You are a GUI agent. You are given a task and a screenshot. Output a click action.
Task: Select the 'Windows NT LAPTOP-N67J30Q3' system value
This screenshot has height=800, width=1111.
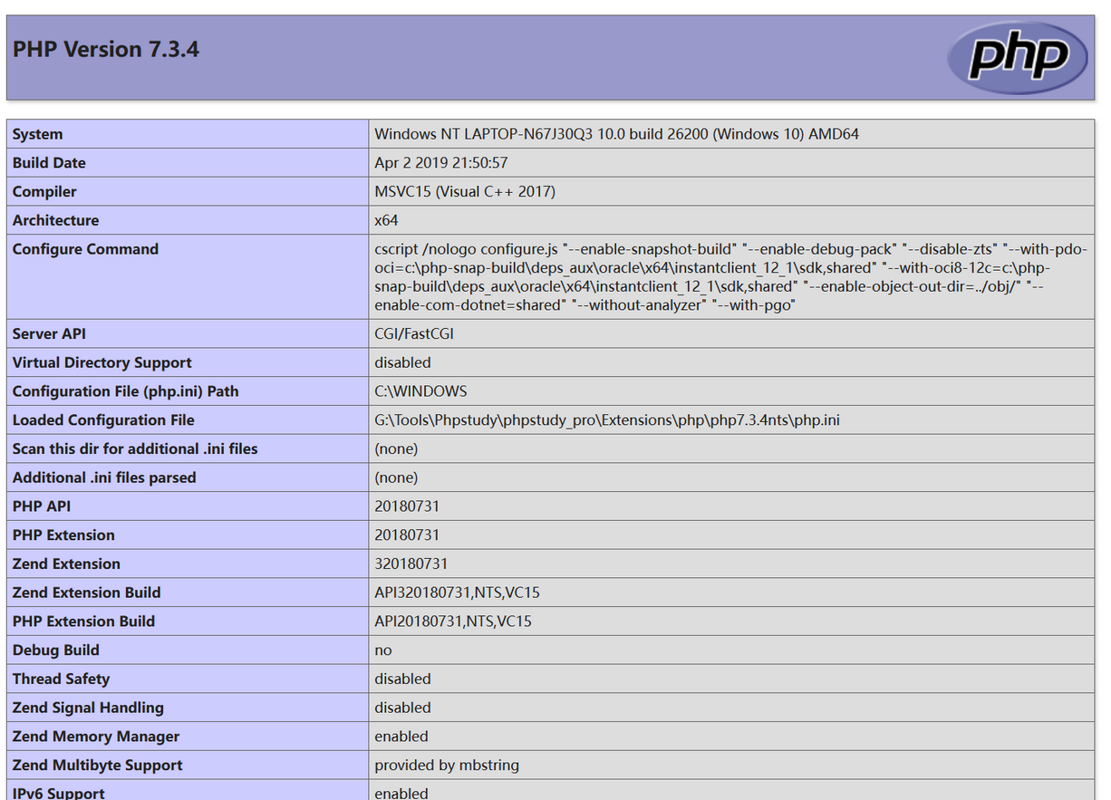[x=616, y=134]
